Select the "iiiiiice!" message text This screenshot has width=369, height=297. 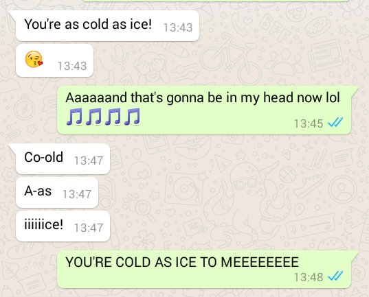coord(43,224)
